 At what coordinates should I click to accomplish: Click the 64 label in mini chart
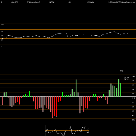[88, 129]
